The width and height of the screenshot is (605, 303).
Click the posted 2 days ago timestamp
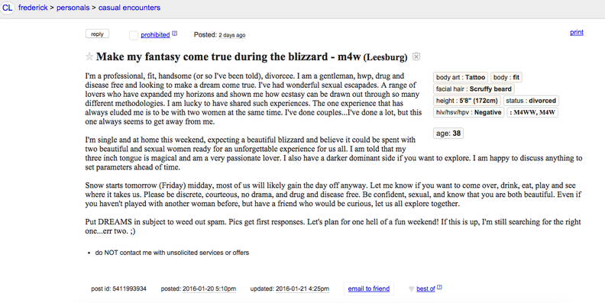[x=232, y=35]
